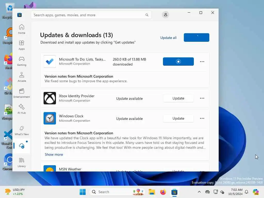Open the Entertainment section
The height and width of the screenshot is (198, 264).
(22, 93)
